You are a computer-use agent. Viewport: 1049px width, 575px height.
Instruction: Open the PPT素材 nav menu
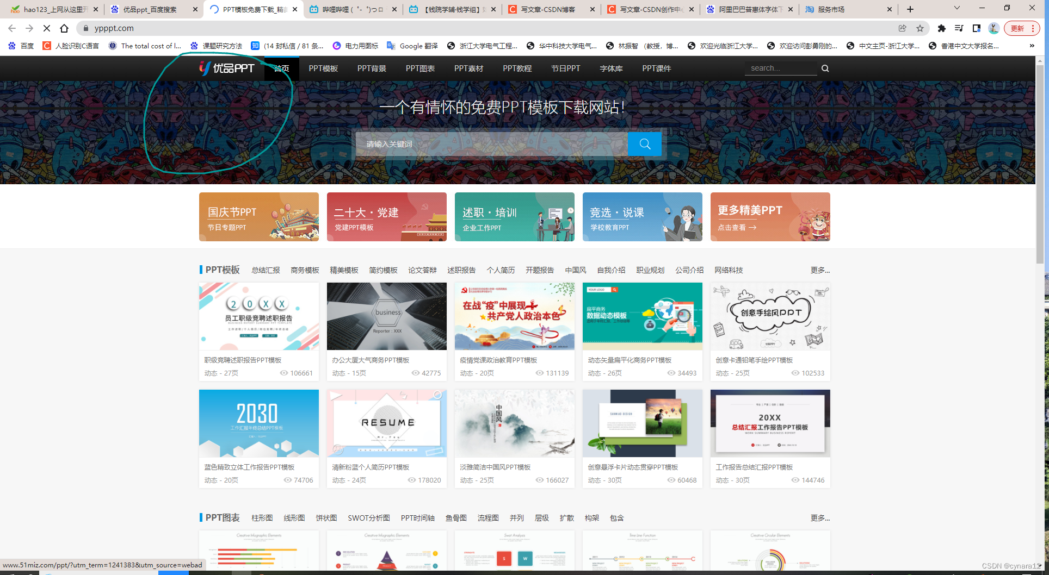click(468, 68)
